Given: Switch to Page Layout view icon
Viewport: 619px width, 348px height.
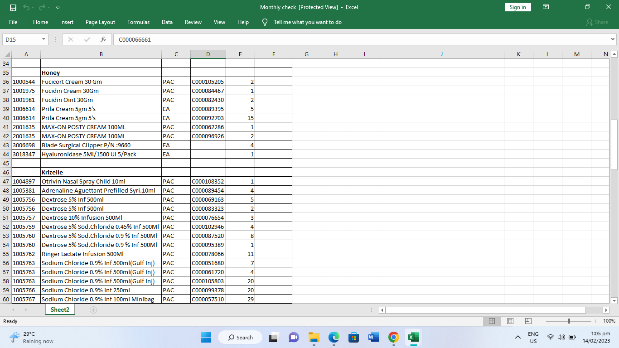Looking at the screenshot, I should pyautogui.click(x=510, y=321).
